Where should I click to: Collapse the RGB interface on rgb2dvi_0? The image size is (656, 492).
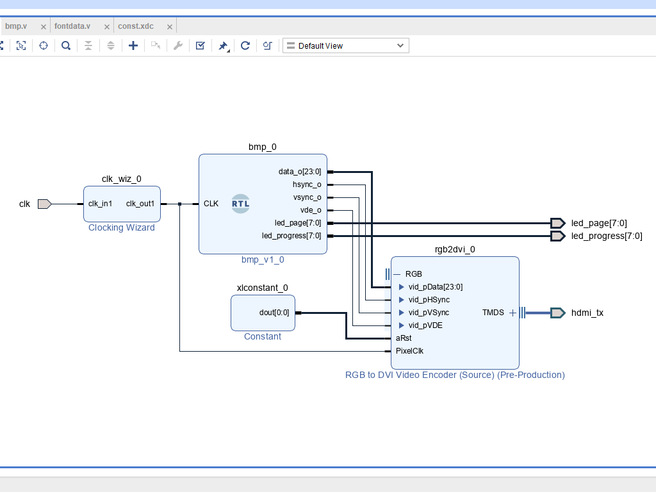click(x=397, y=274)
